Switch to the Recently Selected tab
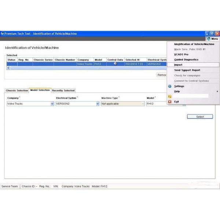 tap(63, 91)
